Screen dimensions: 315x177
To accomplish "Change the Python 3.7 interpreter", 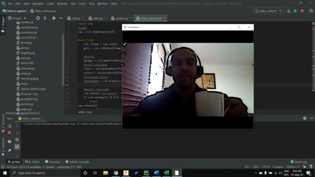I will click(x=293, y=167).
